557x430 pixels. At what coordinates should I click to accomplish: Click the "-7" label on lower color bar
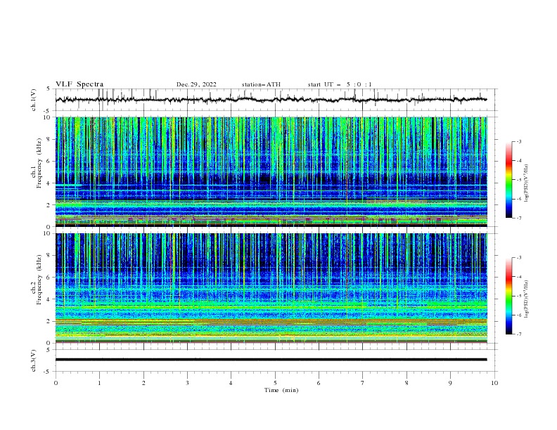point(518,334)
